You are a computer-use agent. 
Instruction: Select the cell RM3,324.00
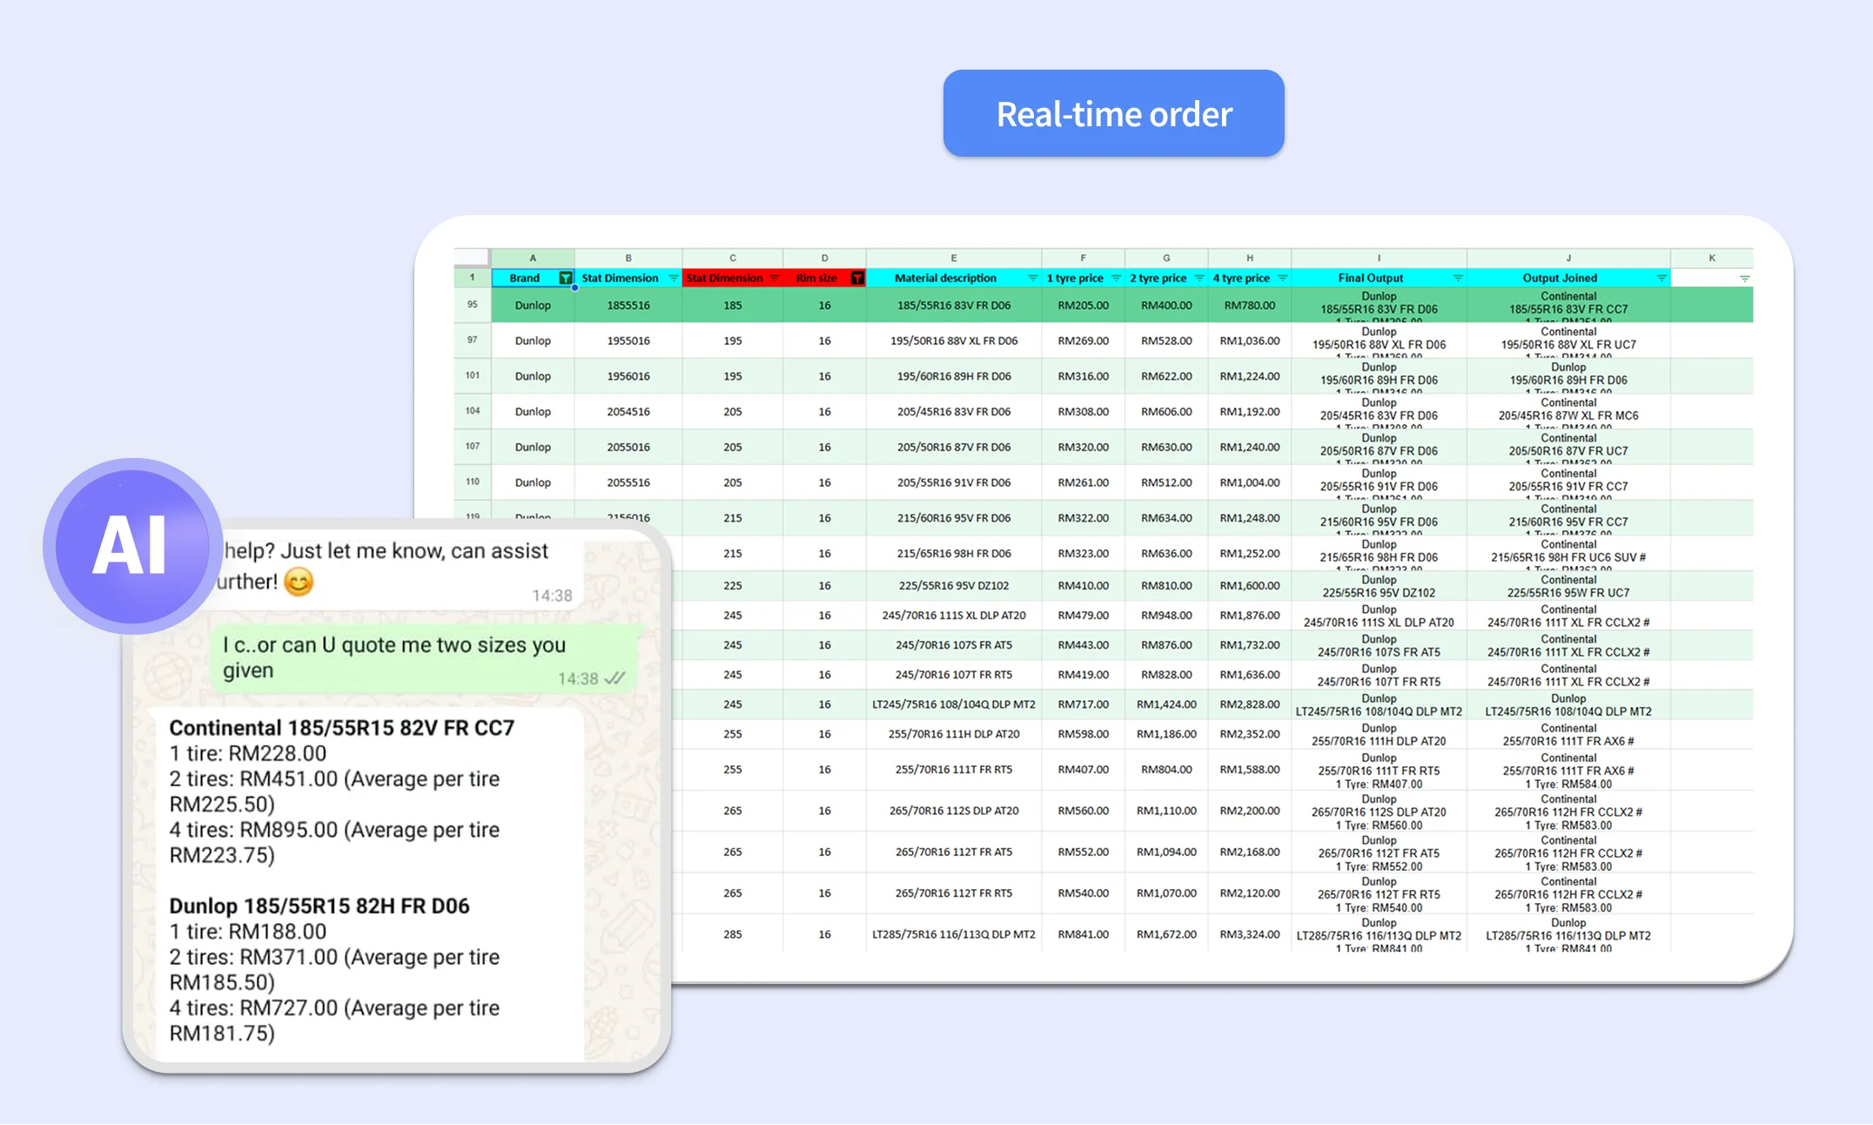[1250, 934]
